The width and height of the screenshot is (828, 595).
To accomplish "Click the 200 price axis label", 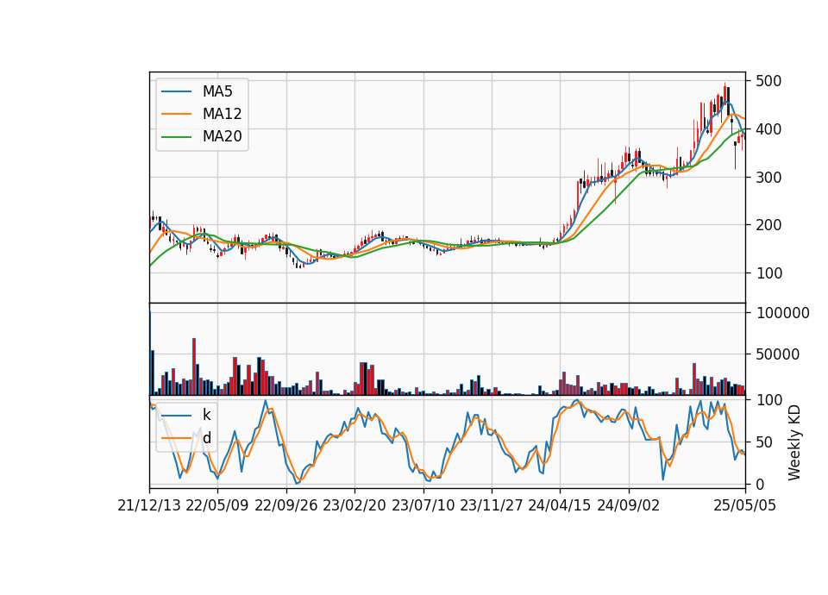I will pyautogui.click(x=768, y=225).
